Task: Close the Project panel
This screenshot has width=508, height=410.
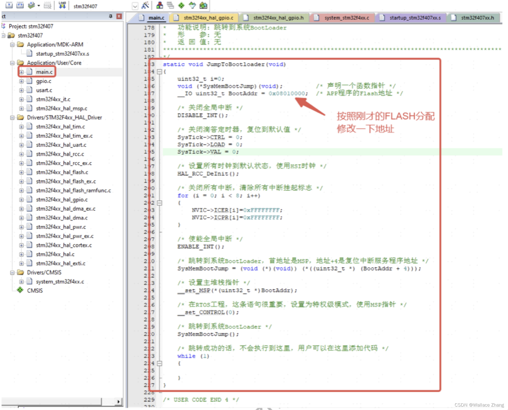Action: coord(119,16)
